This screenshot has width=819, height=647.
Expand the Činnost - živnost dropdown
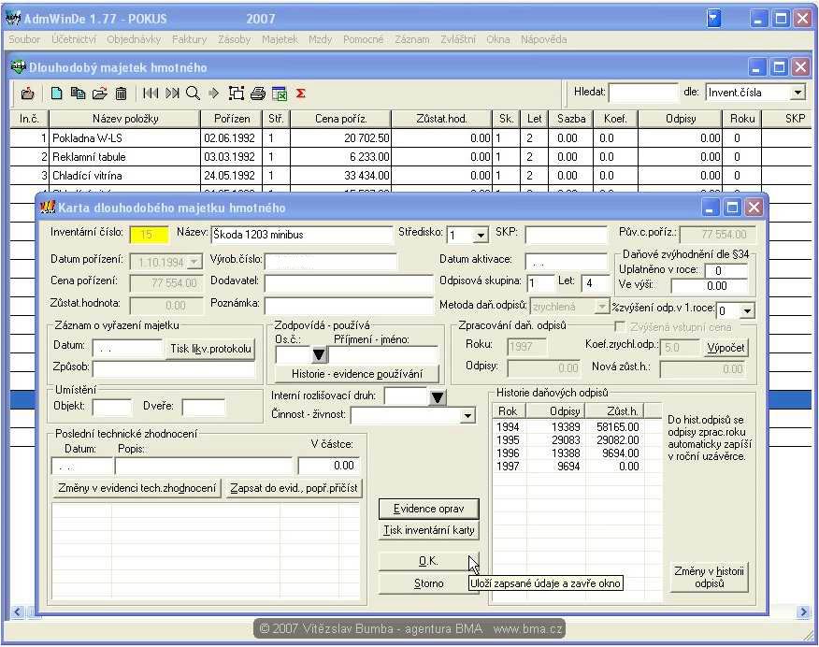tap(467, 416)
